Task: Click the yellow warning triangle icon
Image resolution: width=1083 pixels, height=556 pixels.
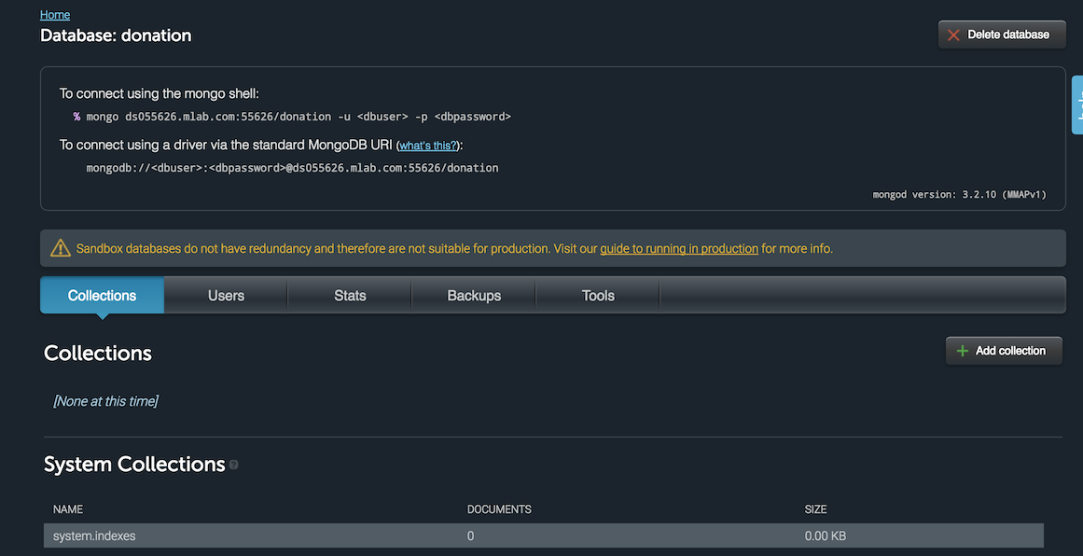Action: (x=61, y=248)
